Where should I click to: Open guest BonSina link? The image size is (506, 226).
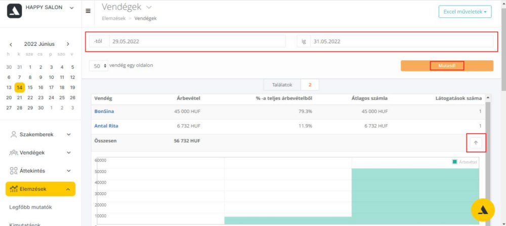[x=104, y=111]
